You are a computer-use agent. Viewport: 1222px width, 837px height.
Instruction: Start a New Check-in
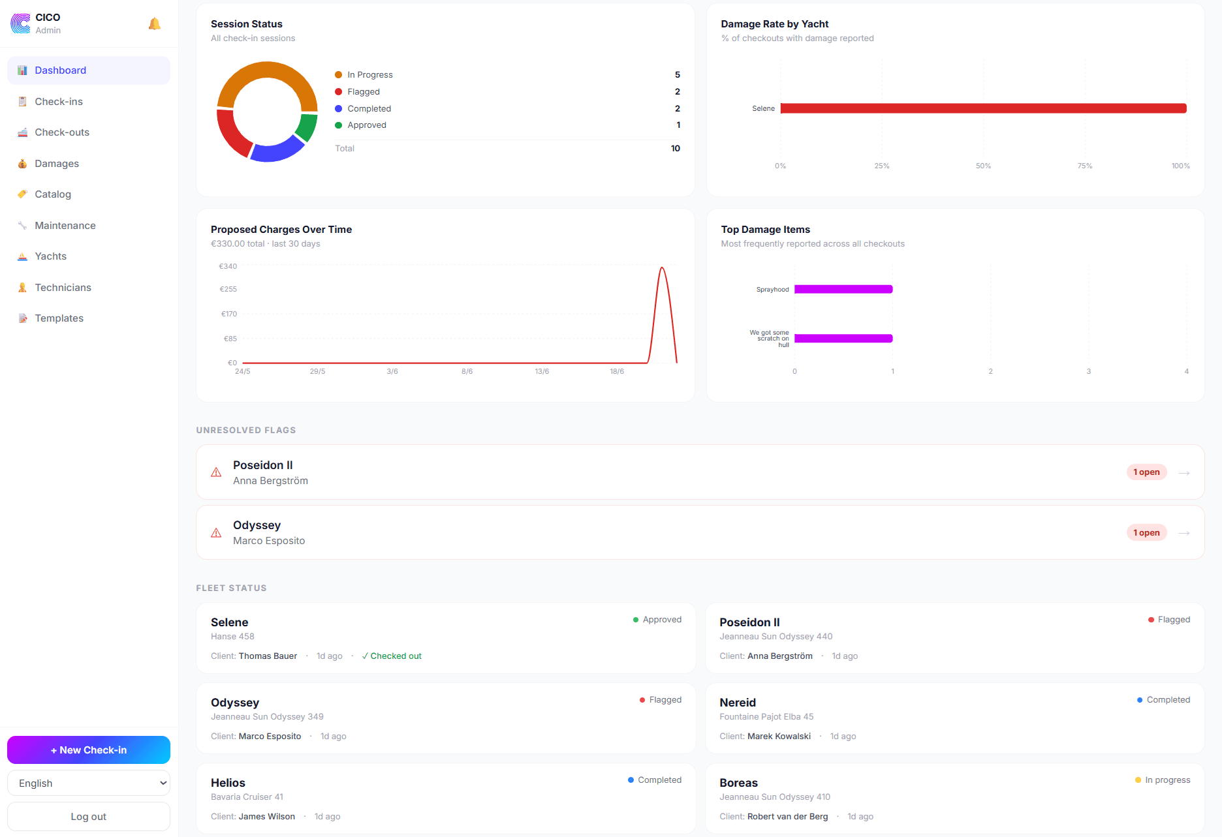point(89,750)
